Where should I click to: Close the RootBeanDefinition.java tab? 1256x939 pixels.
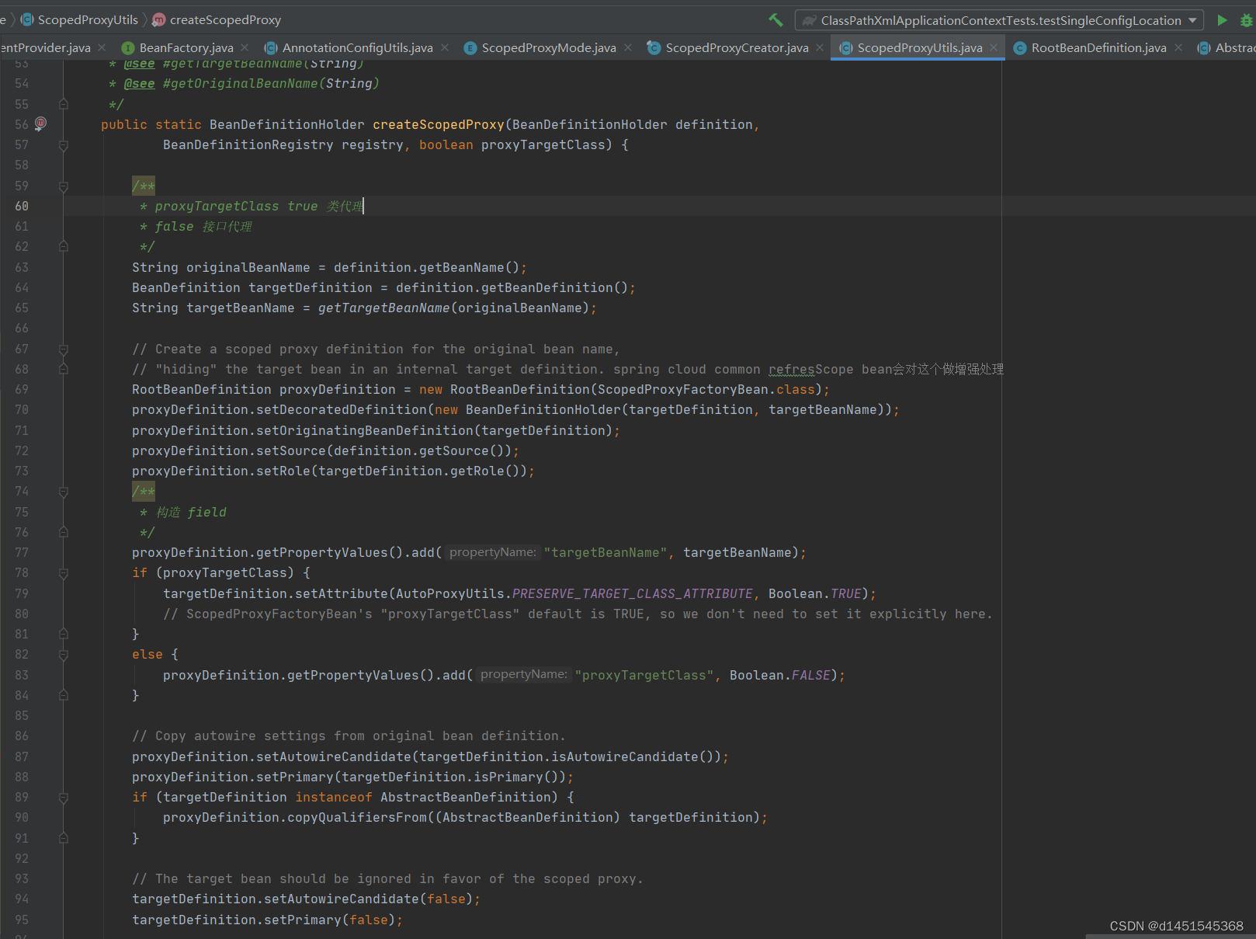(1178, 48)
